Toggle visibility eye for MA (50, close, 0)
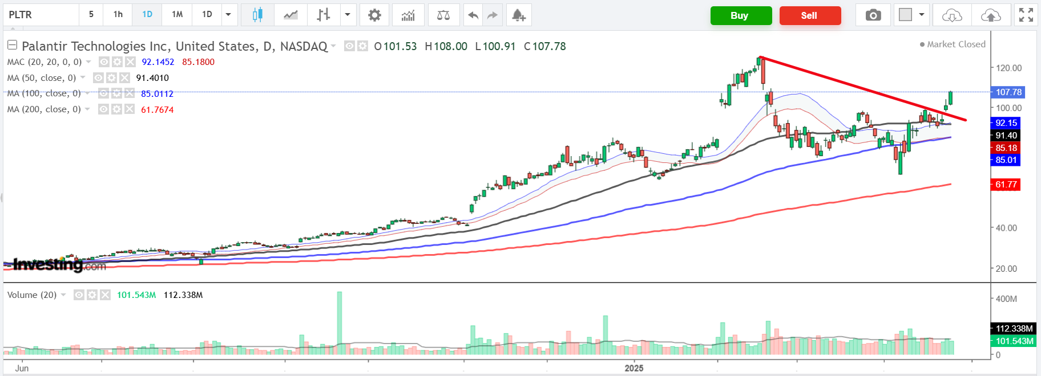The image size is (1041, 376). 98,77
